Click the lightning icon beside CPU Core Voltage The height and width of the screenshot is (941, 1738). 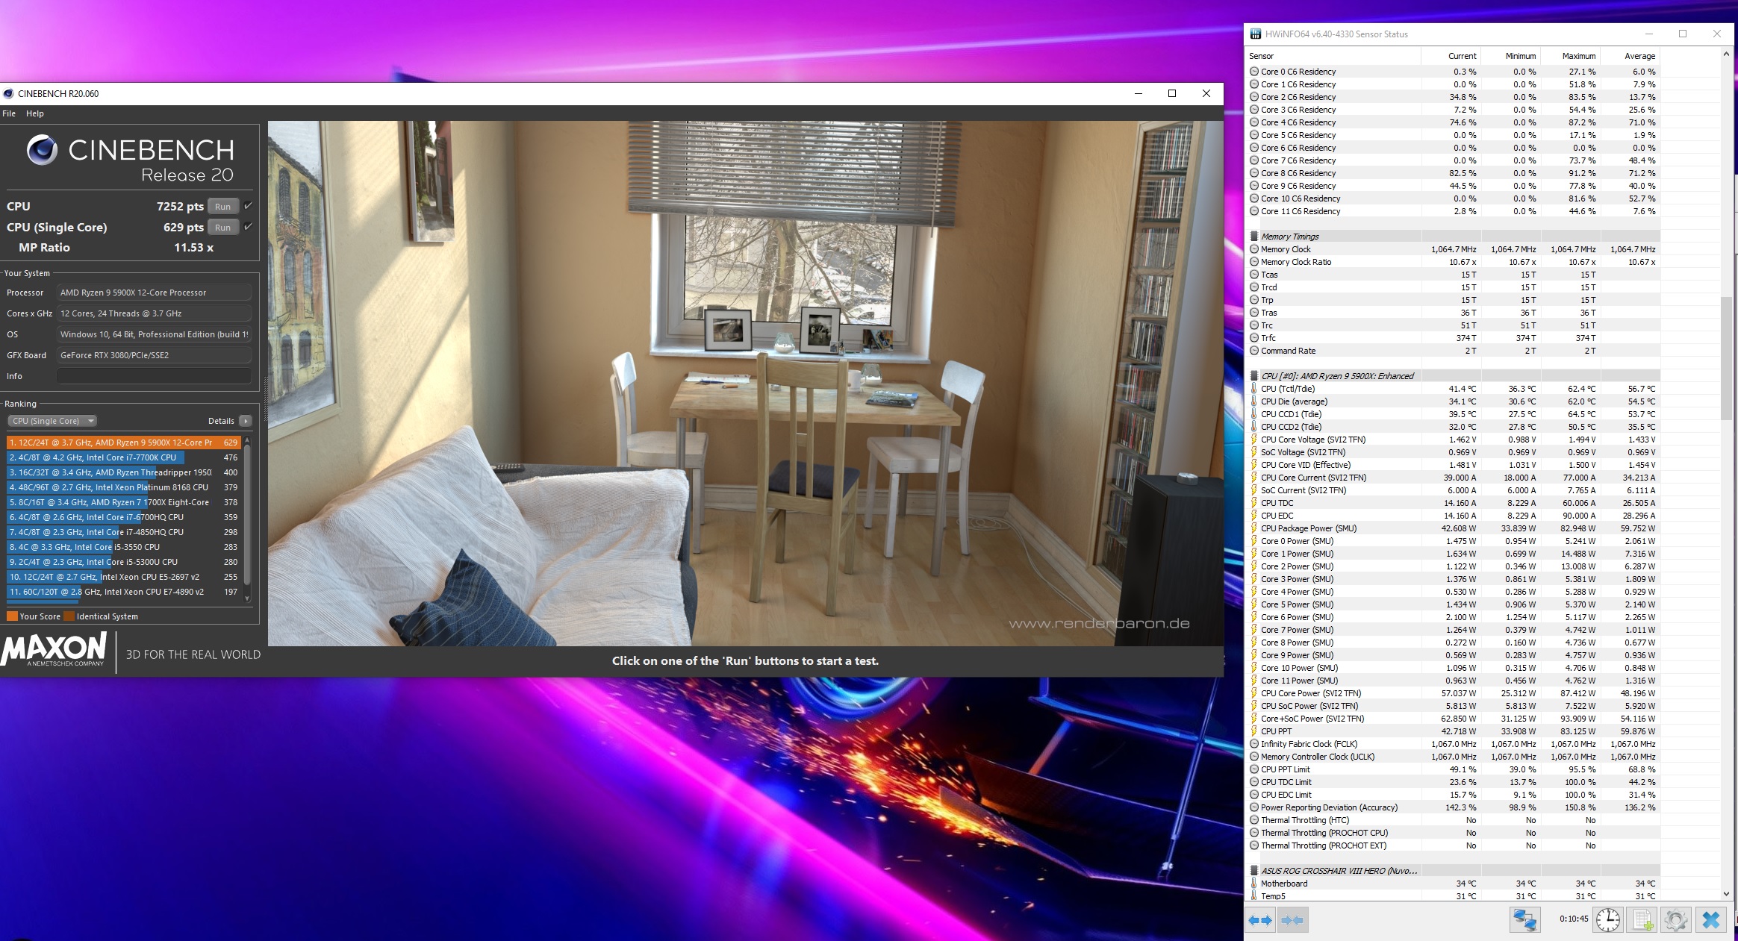coord(1253,440)
